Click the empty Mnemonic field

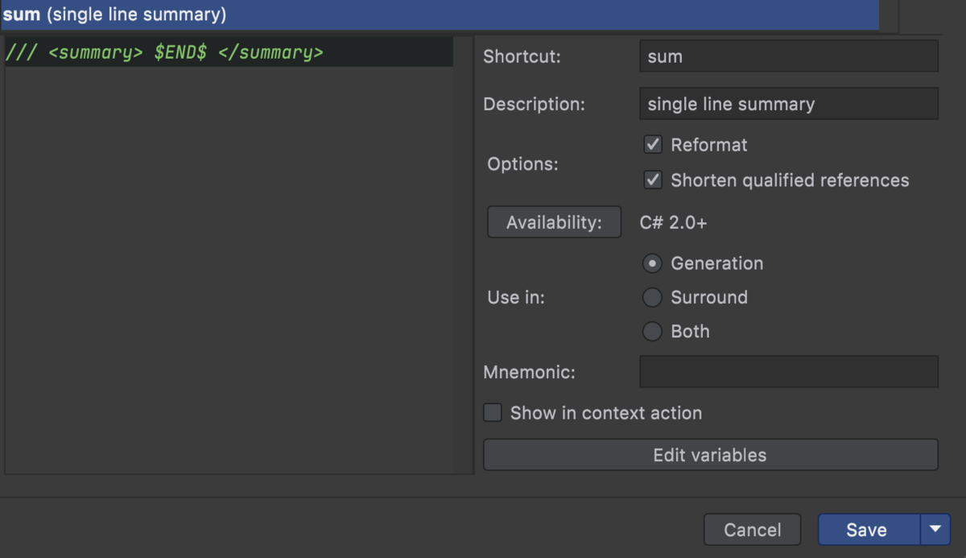[788, 372]
